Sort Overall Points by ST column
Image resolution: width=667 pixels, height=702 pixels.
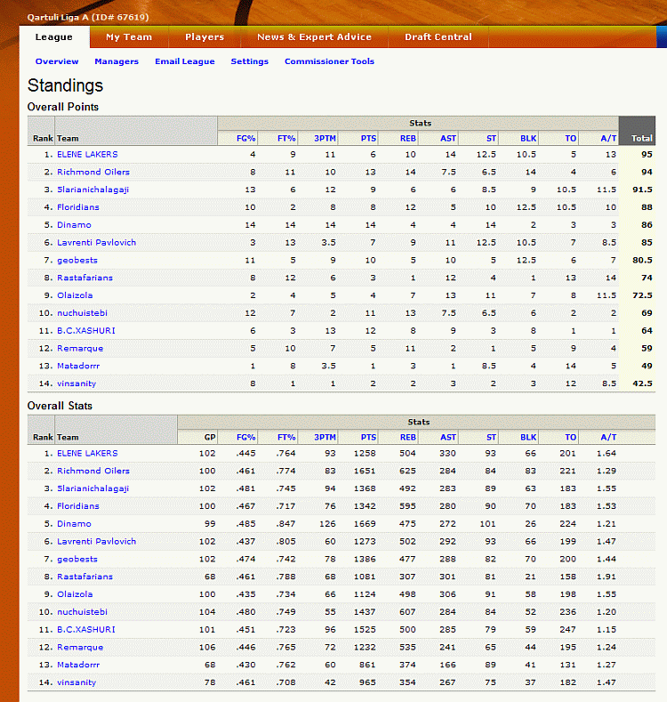491,138
